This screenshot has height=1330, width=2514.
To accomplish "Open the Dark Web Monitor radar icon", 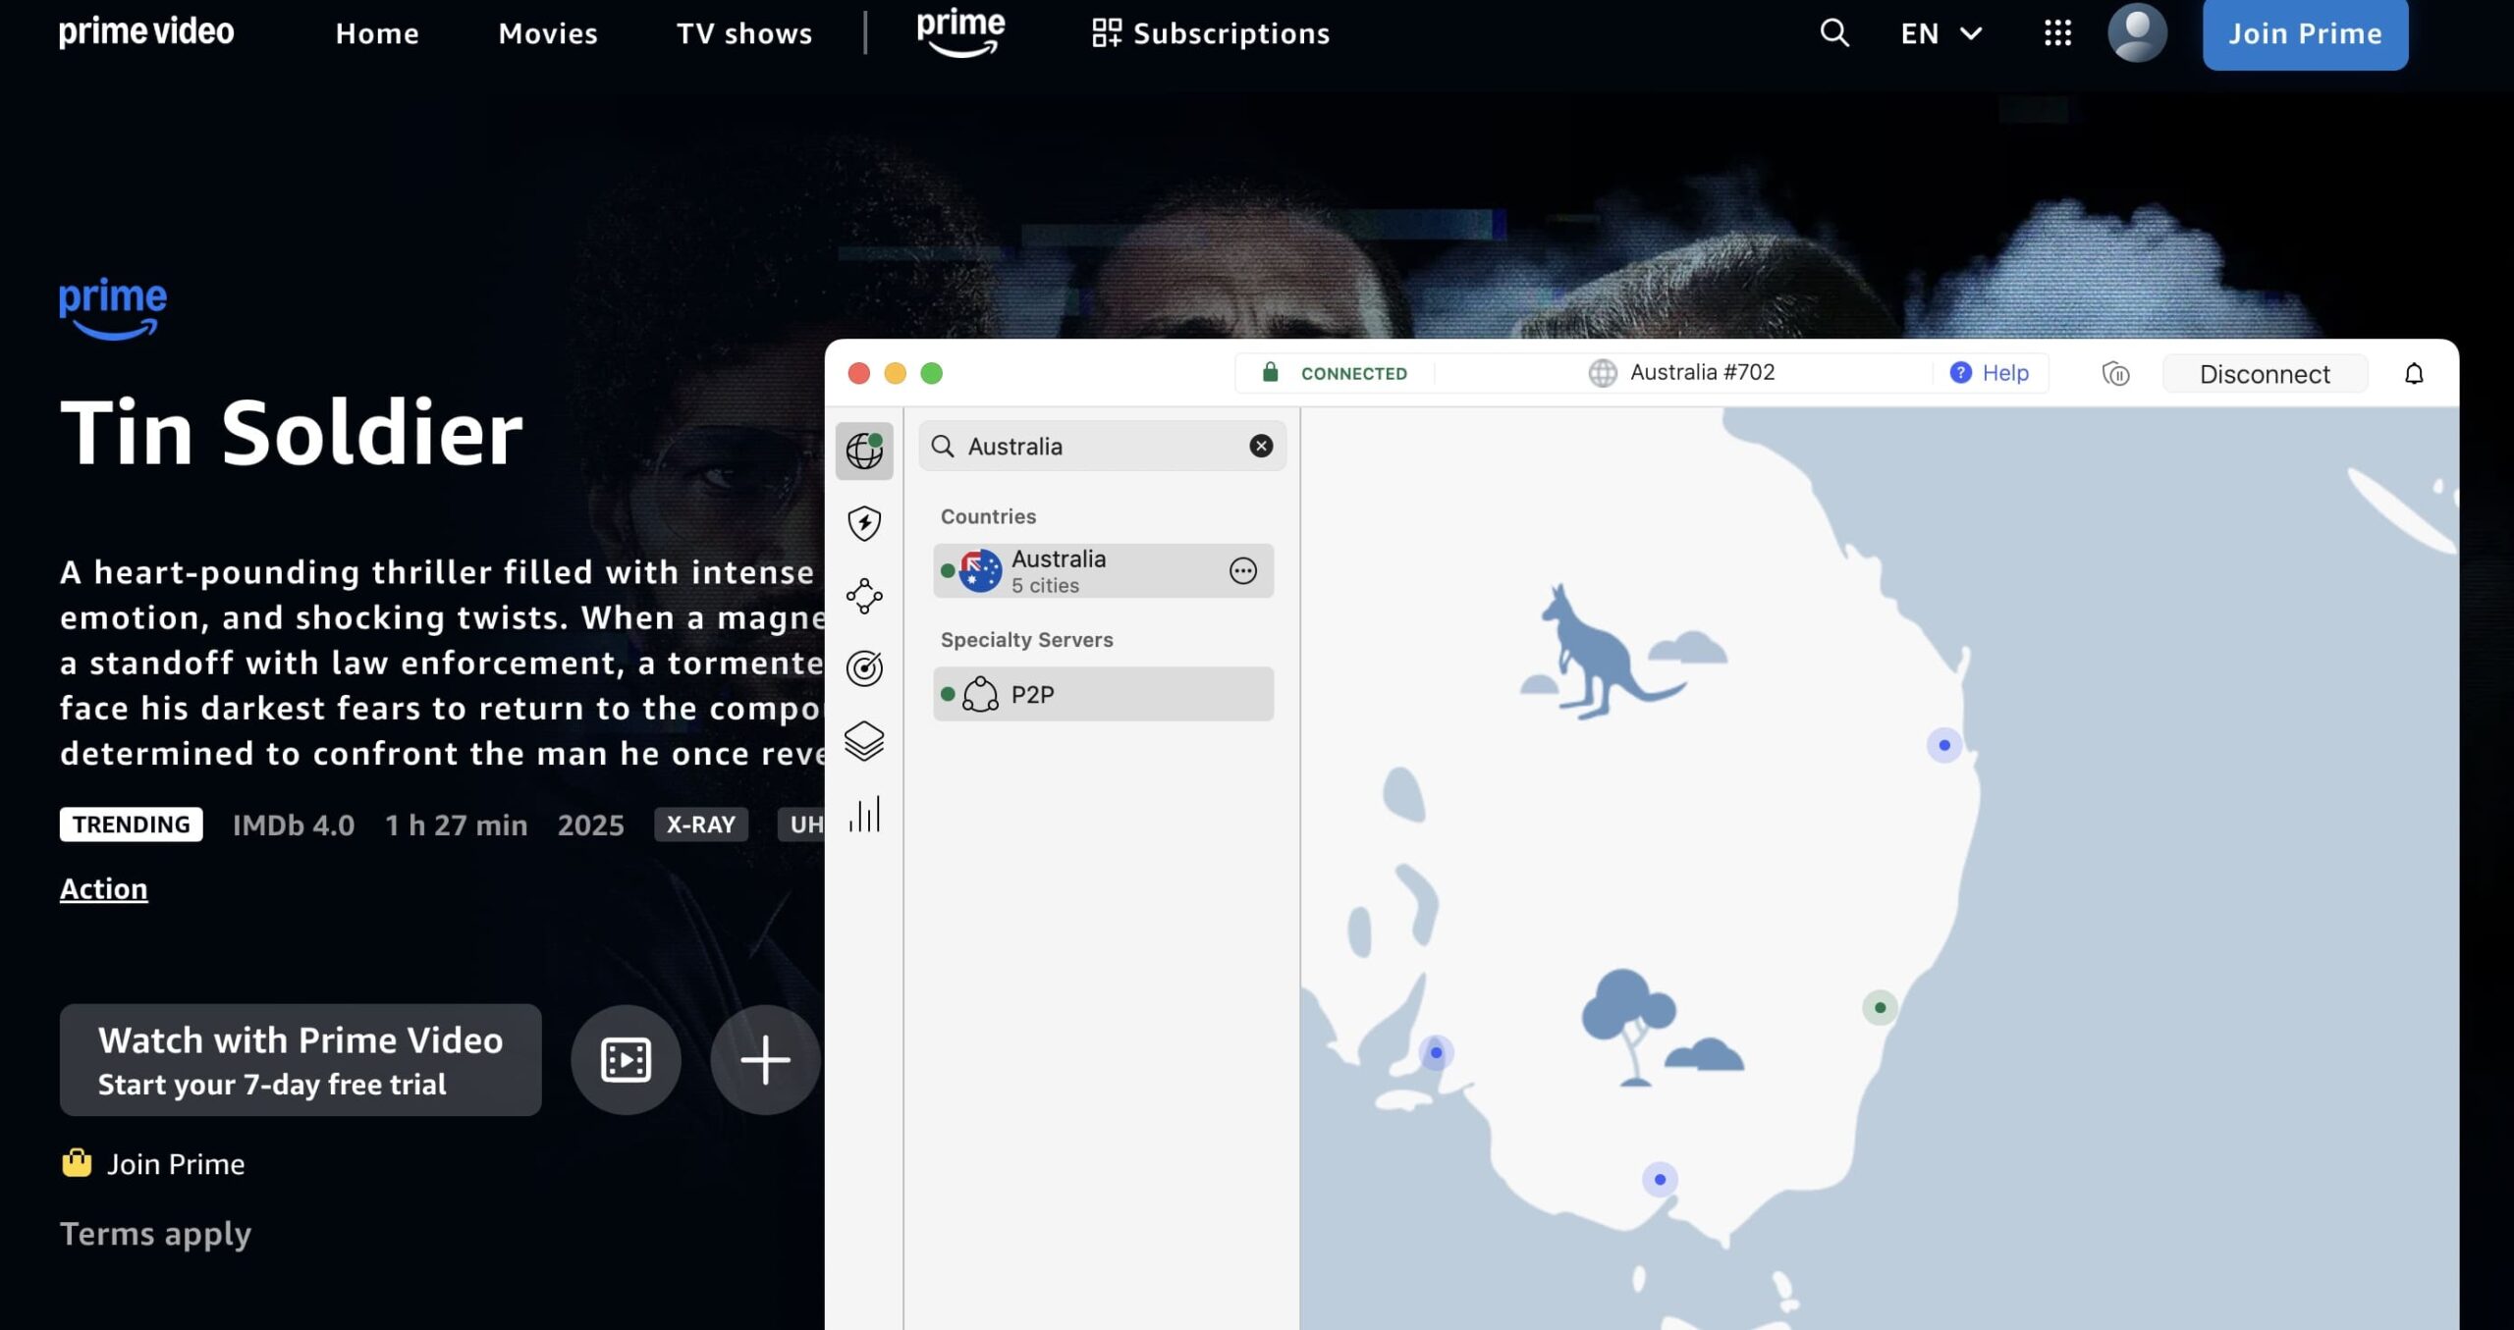I will (863, 668).
